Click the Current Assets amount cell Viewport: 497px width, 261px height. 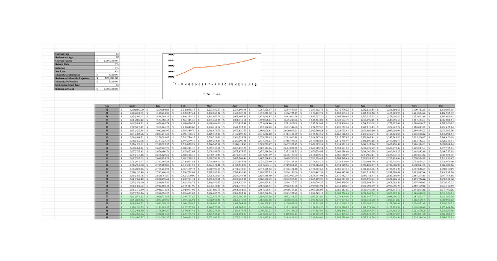(108, 61)
